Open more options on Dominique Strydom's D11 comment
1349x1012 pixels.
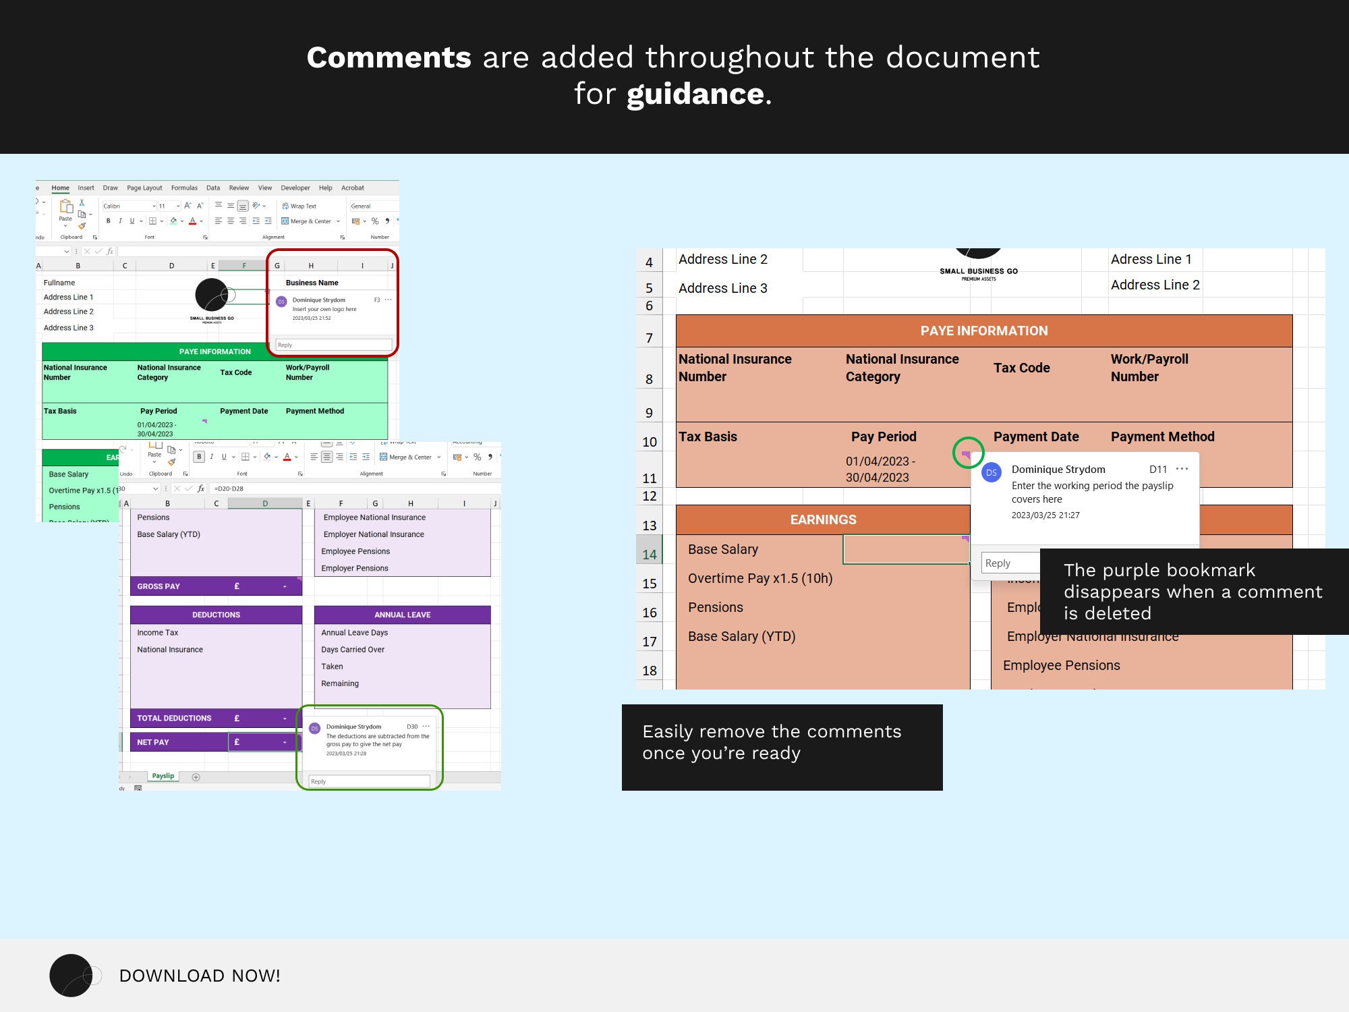pyautogui.click(x=1182, y=469)
